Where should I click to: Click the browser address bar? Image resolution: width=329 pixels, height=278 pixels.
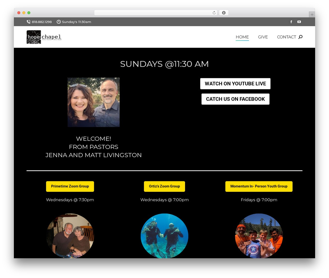(156, 13)
